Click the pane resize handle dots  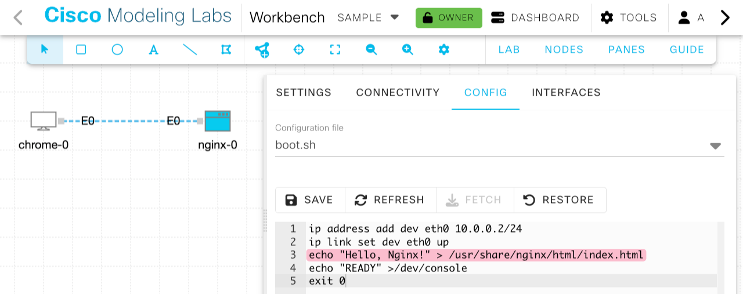pyautogui.click(x=265, y=220)
